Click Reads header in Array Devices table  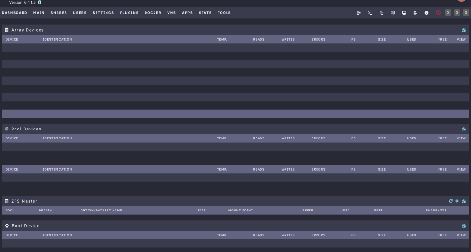click(x=259, y=40)
